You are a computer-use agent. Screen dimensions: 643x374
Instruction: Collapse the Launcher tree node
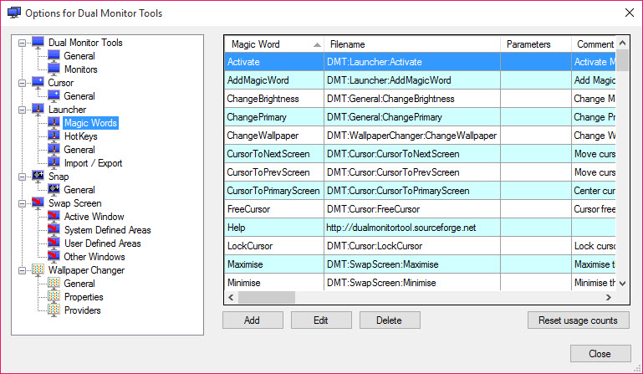22,110
